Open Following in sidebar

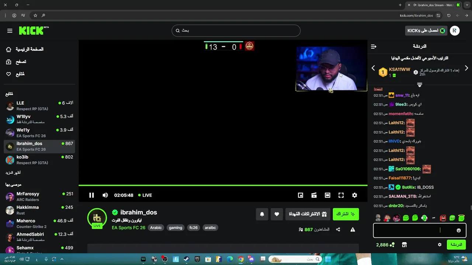15,74
